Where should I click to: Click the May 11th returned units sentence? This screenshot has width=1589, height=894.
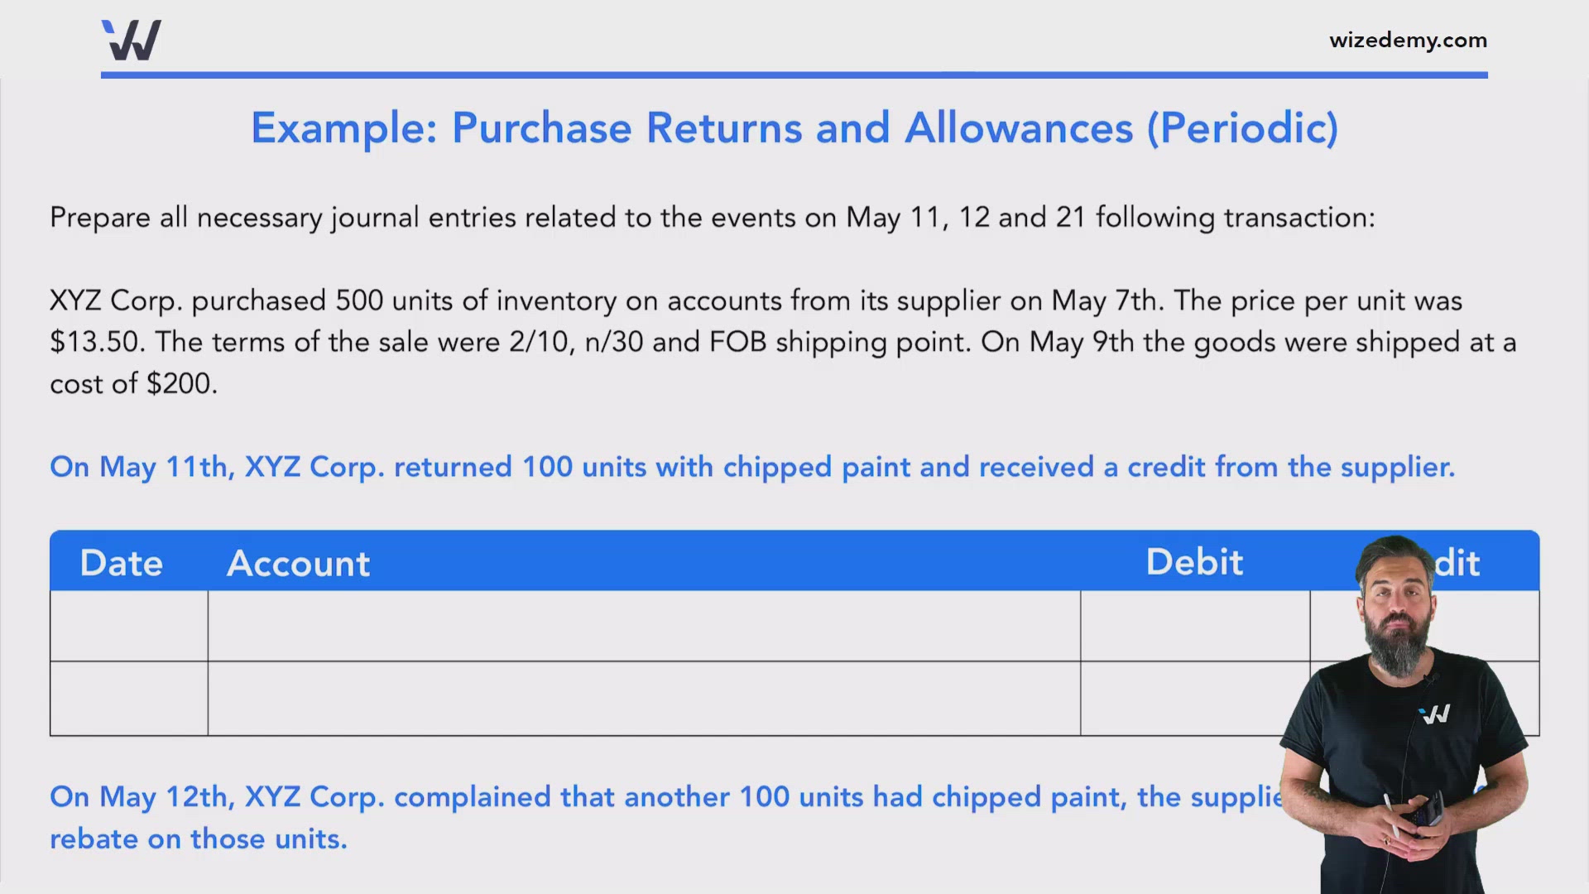coord(751,467)
